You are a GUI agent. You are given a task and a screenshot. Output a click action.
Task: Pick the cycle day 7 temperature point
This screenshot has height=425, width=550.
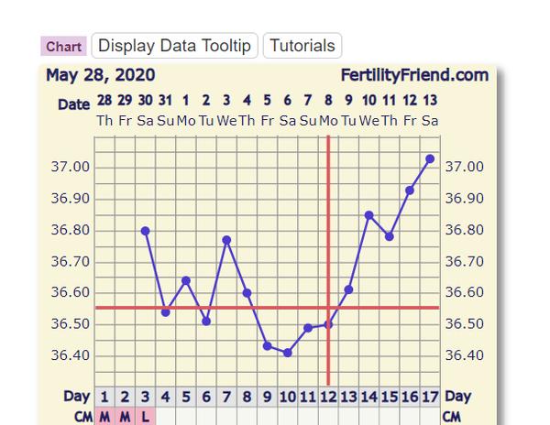(x=226, y=240)
